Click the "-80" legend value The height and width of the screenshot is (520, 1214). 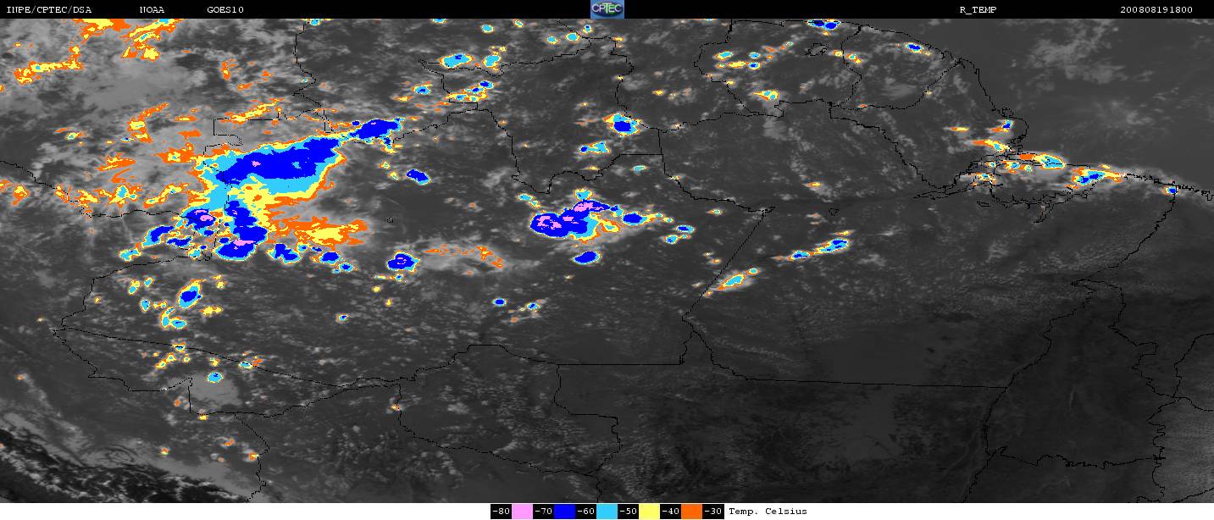click(501, 512)
